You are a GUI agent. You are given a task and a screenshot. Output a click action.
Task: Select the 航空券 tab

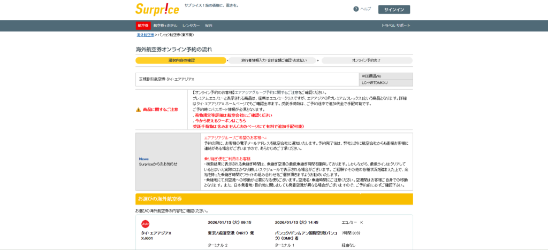click(143, 26)
